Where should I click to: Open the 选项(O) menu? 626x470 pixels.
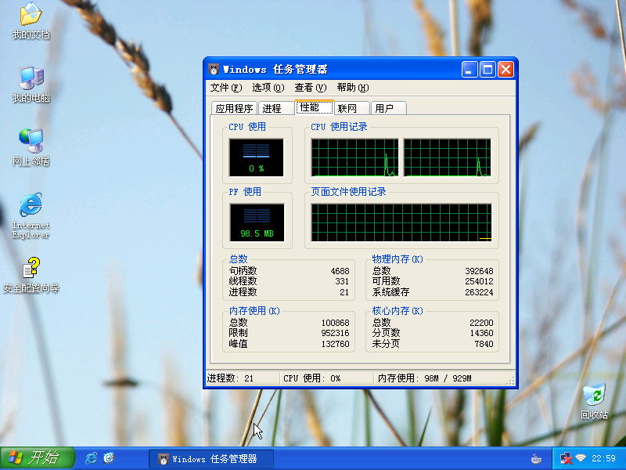268,88
